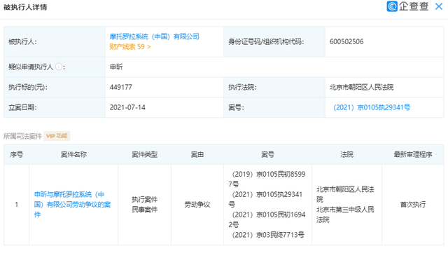The height and width of the screenshot is (258, 448).
Task: Click the info icon next to 疑似申请执行人
Action: pyautogui.click(x=58, y=67)
